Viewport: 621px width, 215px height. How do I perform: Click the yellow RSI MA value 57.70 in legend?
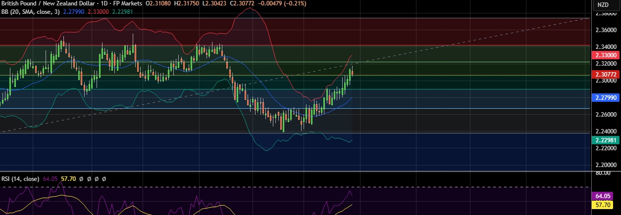point(67,178)
